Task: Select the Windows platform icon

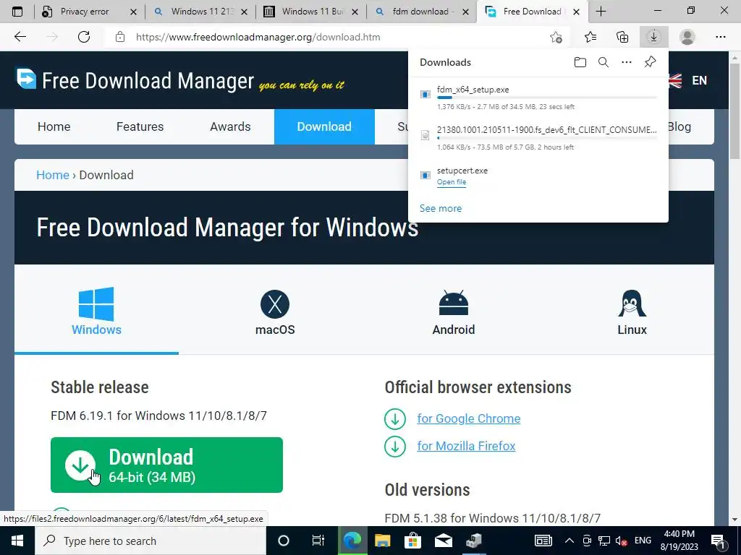Action: pyautogui.click(x=96, y=304)
